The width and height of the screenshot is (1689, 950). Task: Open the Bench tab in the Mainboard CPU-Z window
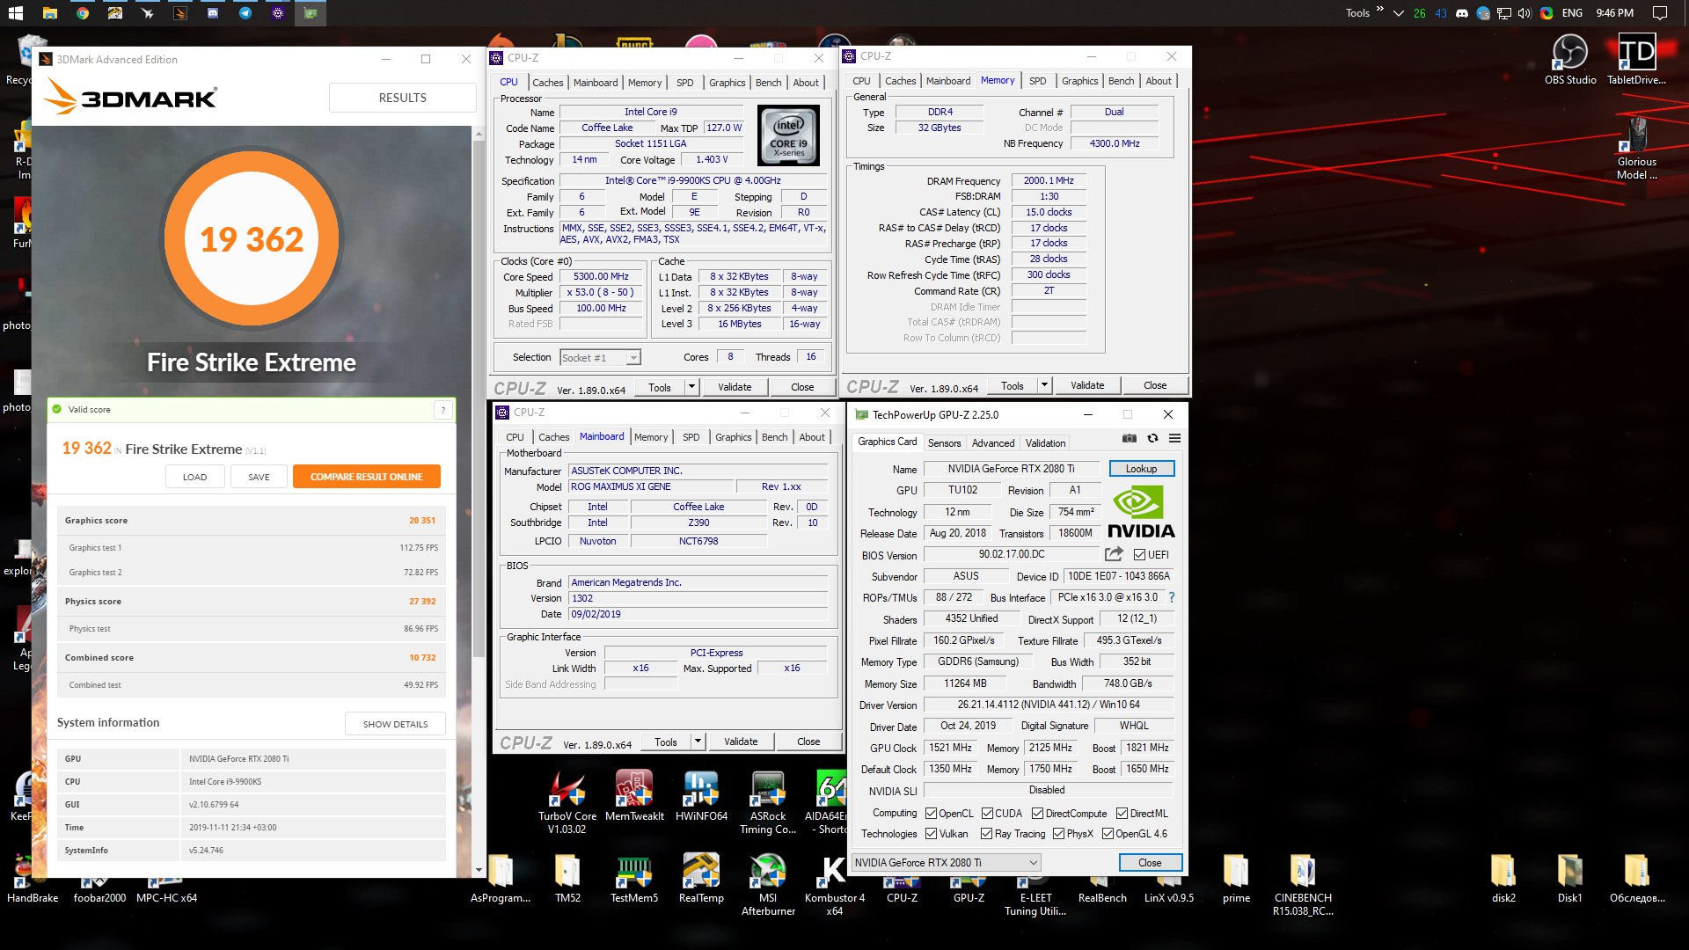pyautogui.click(x=774, y=437)
